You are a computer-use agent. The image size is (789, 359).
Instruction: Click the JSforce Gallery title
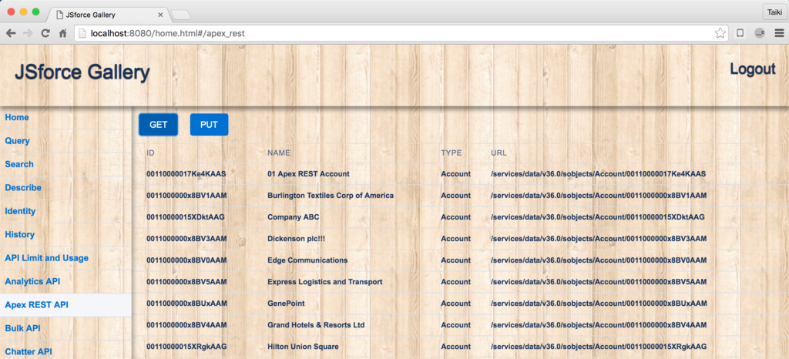(x=82, y=72)
